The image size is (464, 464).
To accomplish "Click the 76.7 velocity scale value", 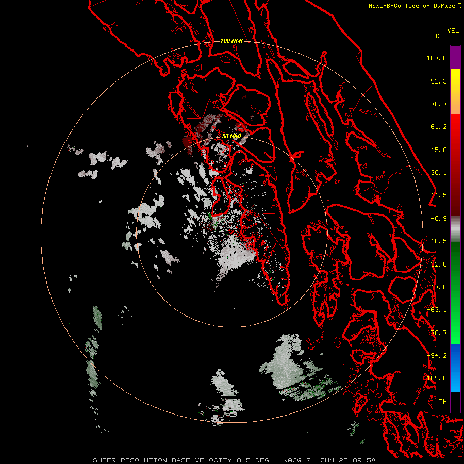I will (439, 104).
